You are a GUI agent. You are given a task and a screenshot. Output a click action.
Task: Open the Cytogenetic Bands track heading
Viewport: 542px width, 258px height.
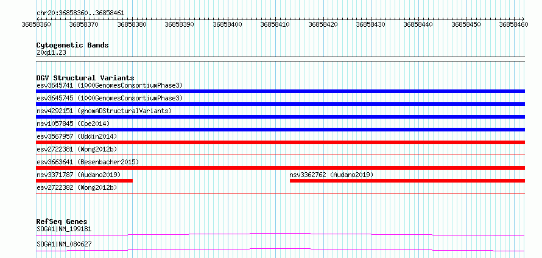[72, 45]
